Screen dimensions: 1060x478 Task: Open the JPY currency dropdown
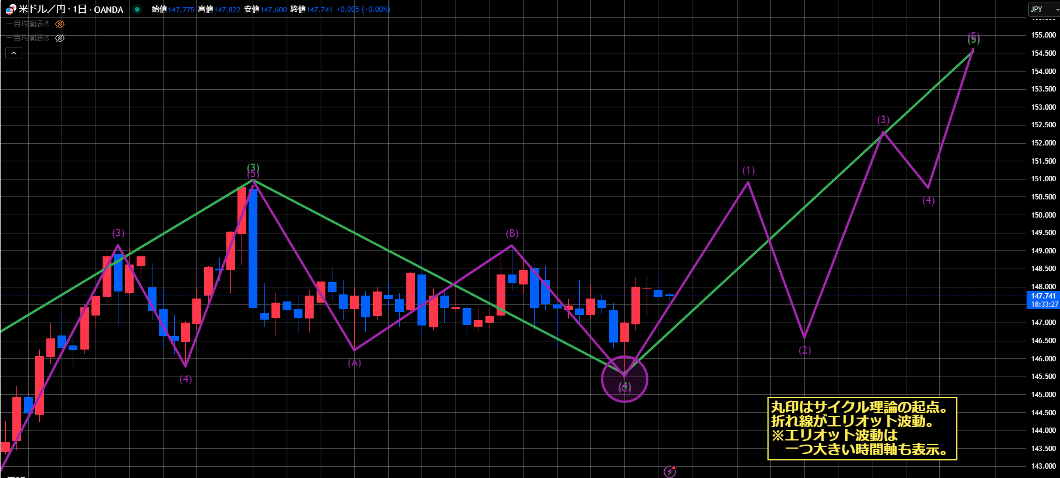[x=1044, y=9]
